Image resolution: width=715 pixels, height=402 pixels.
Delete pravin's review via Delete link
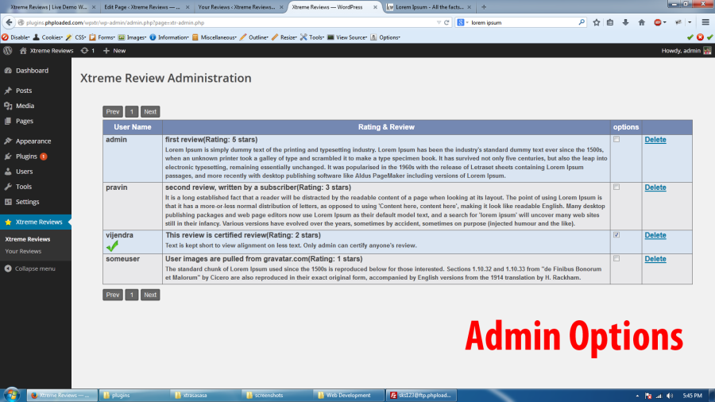(655, 187)
